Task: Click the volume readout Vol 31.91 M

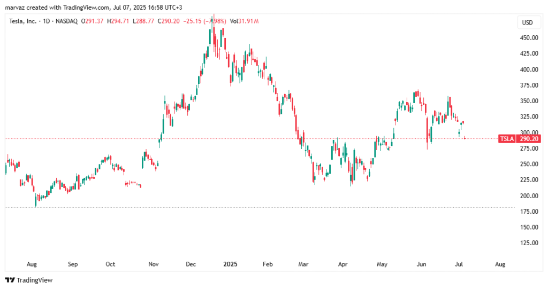Action: [244, 21]
